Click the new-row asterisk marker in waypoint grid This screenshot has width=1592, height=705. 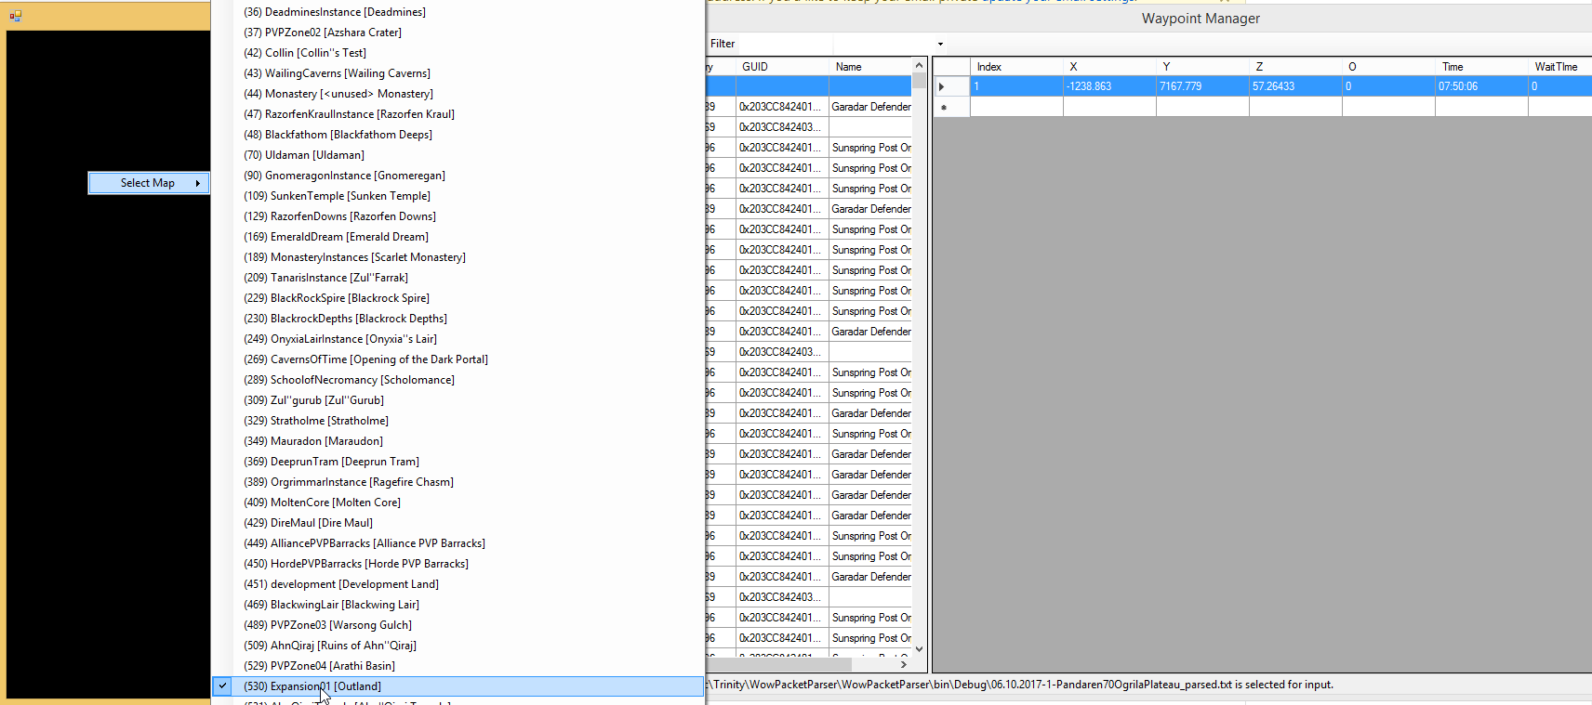click(944, 108)
